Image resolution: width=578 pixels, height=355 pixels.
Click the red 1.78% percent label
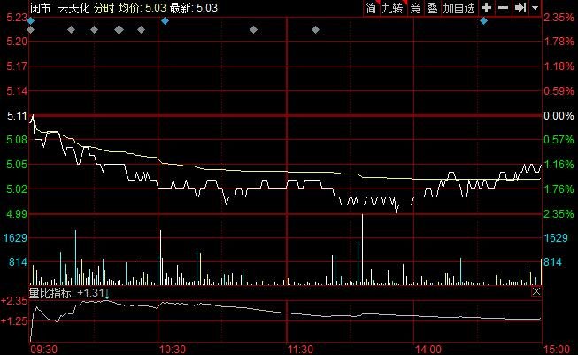pos(559,42)
